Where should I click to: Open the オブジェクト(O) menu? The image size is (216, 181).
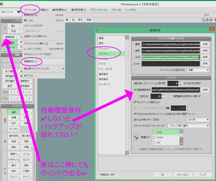point(99,10)
